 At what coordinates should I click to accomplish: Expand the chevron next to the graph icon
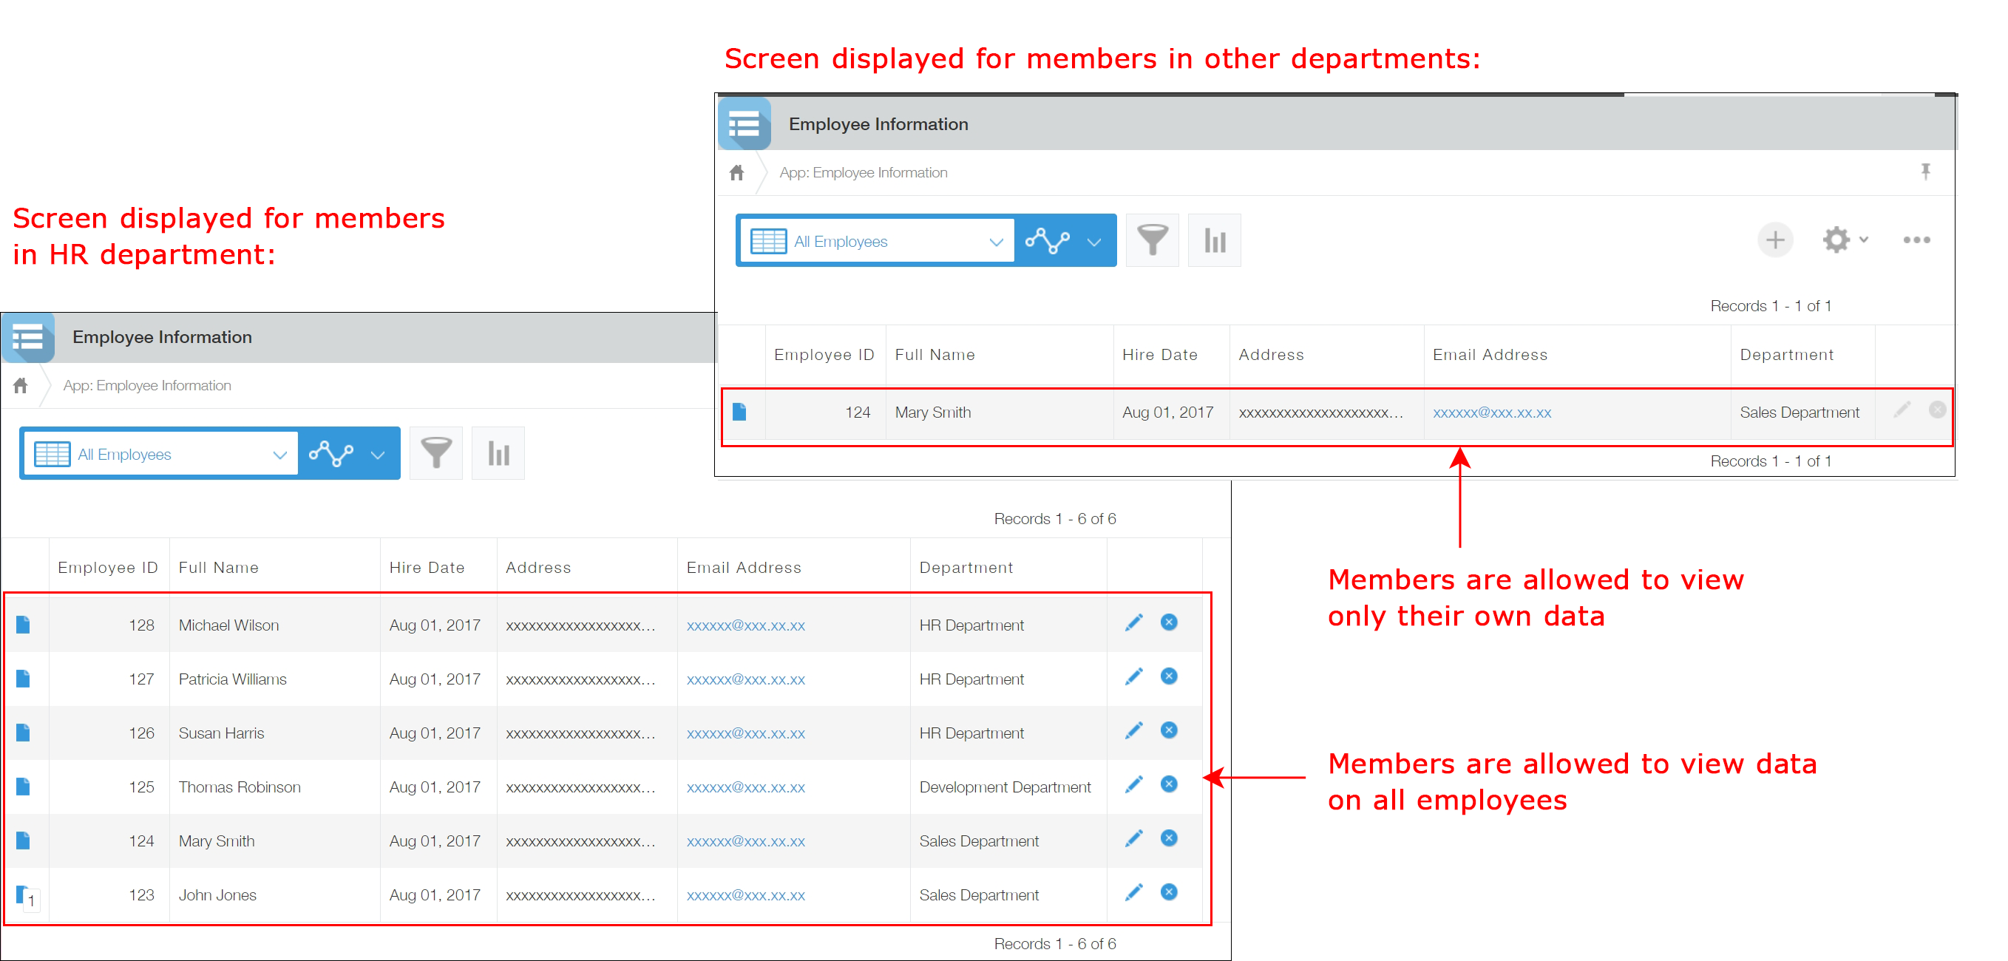tap(1094, 241)
